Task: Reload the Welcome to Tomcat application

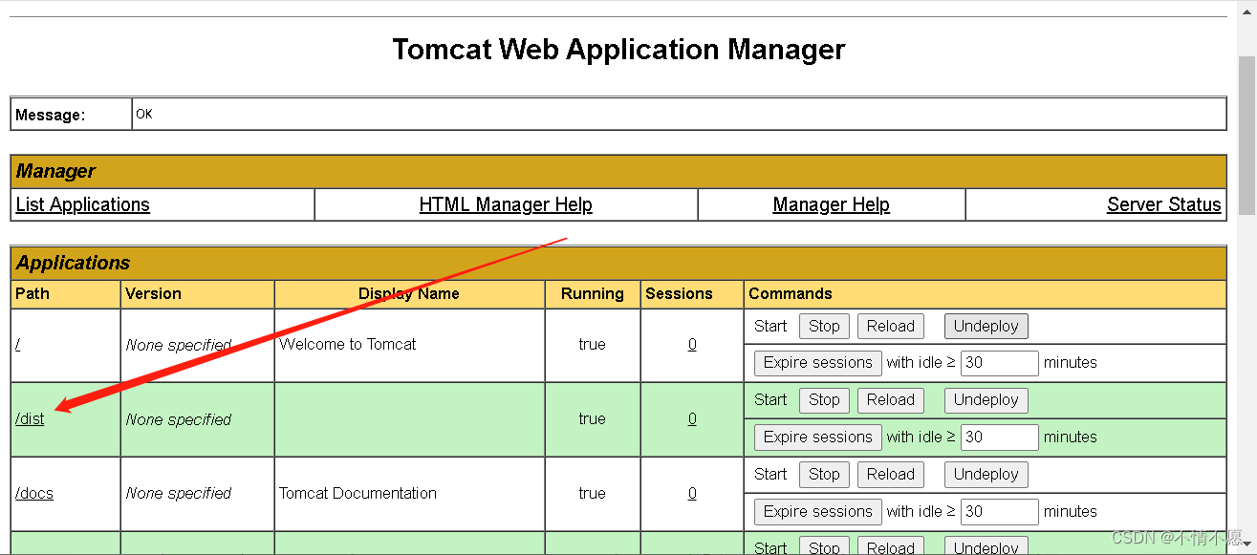Action: click(890, 326)
